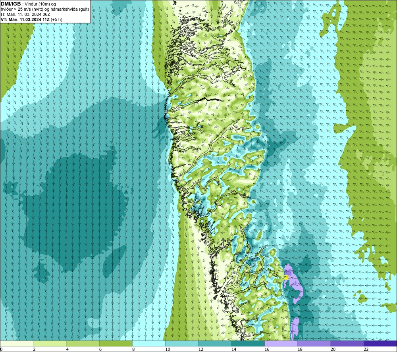Screen dimensions: 397x352
Task: Click the legend scale value 6
Action: pos(100,349)
